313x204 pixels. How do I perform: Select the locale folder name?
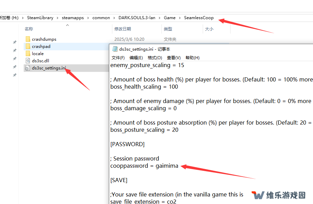pos(38,53)
